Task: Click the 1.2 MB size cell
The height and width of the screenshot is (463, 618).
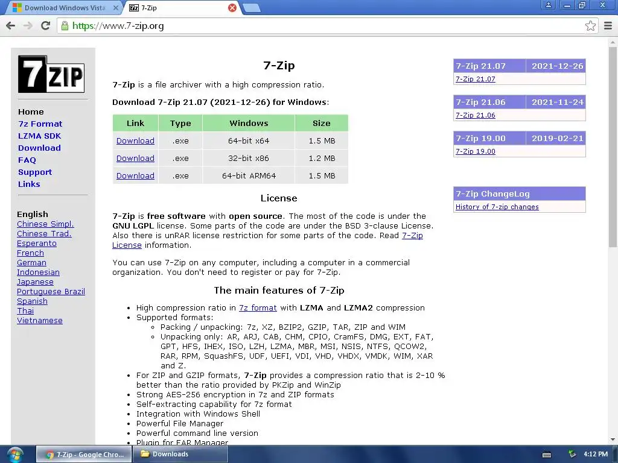Action: 322,159
